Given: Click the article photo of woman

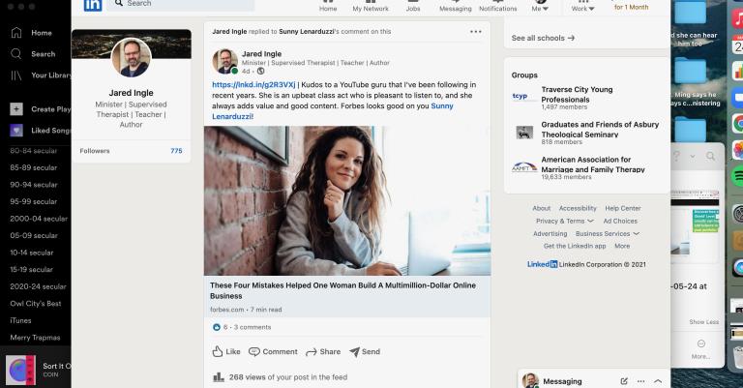Looking at the screenshot, I should pos(347,200).
